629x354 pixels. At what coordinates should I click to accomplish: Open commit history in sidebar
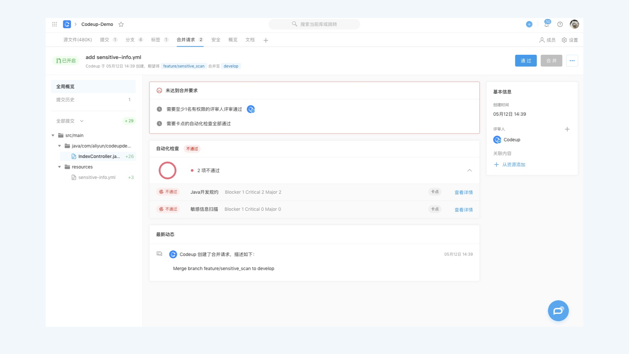point(93,100)
